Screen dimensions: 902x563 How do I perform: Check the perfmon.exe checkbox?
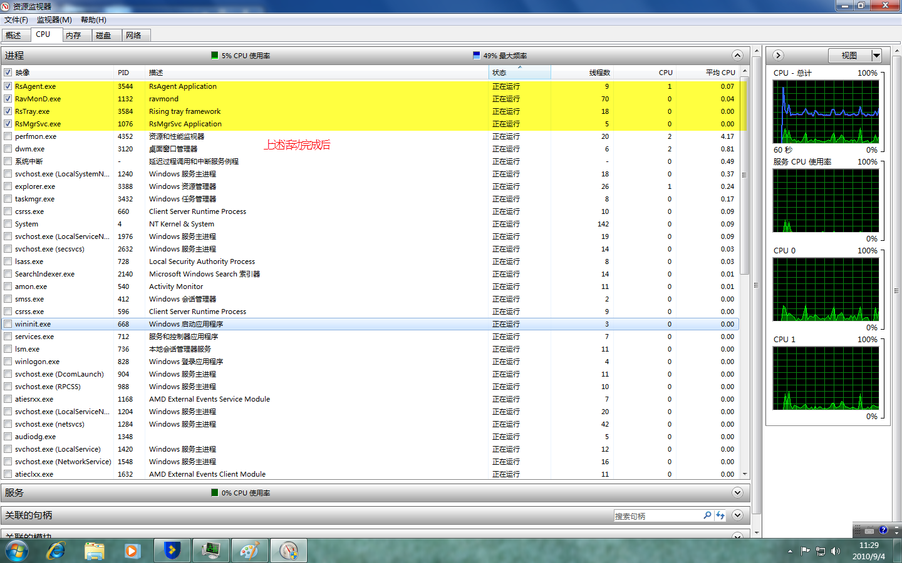[8, 136]
